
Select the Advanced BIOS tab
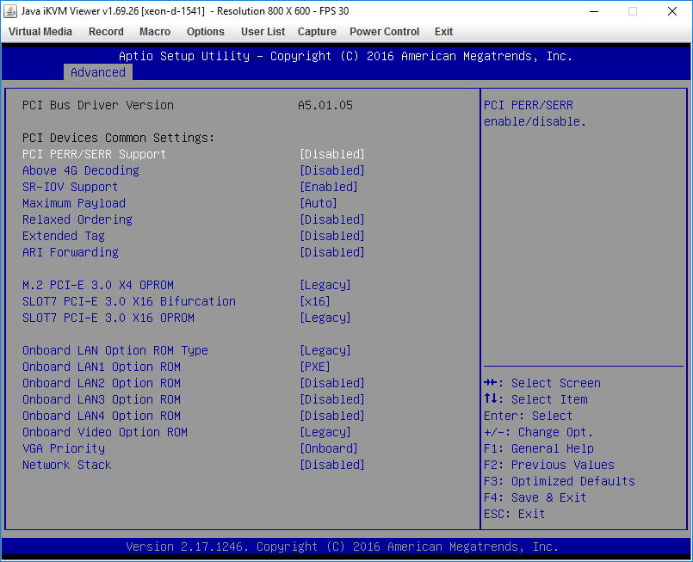(98, 72)
